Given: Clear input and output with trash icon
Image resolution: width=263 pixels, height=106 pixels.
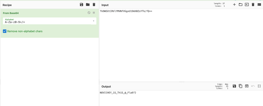Looking at the screenshot, I should tap(253, 5).
